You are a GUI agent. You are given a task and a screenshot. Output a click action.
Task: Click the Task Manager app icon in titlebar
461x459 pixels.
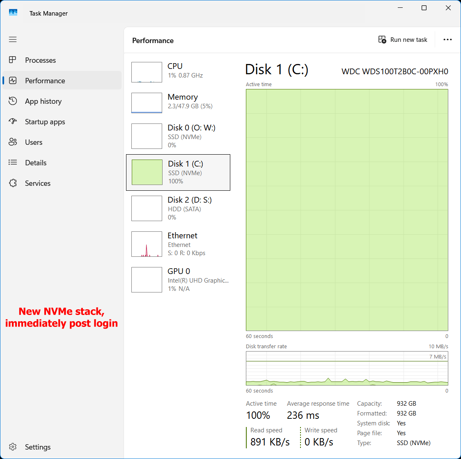pos(13,12)
